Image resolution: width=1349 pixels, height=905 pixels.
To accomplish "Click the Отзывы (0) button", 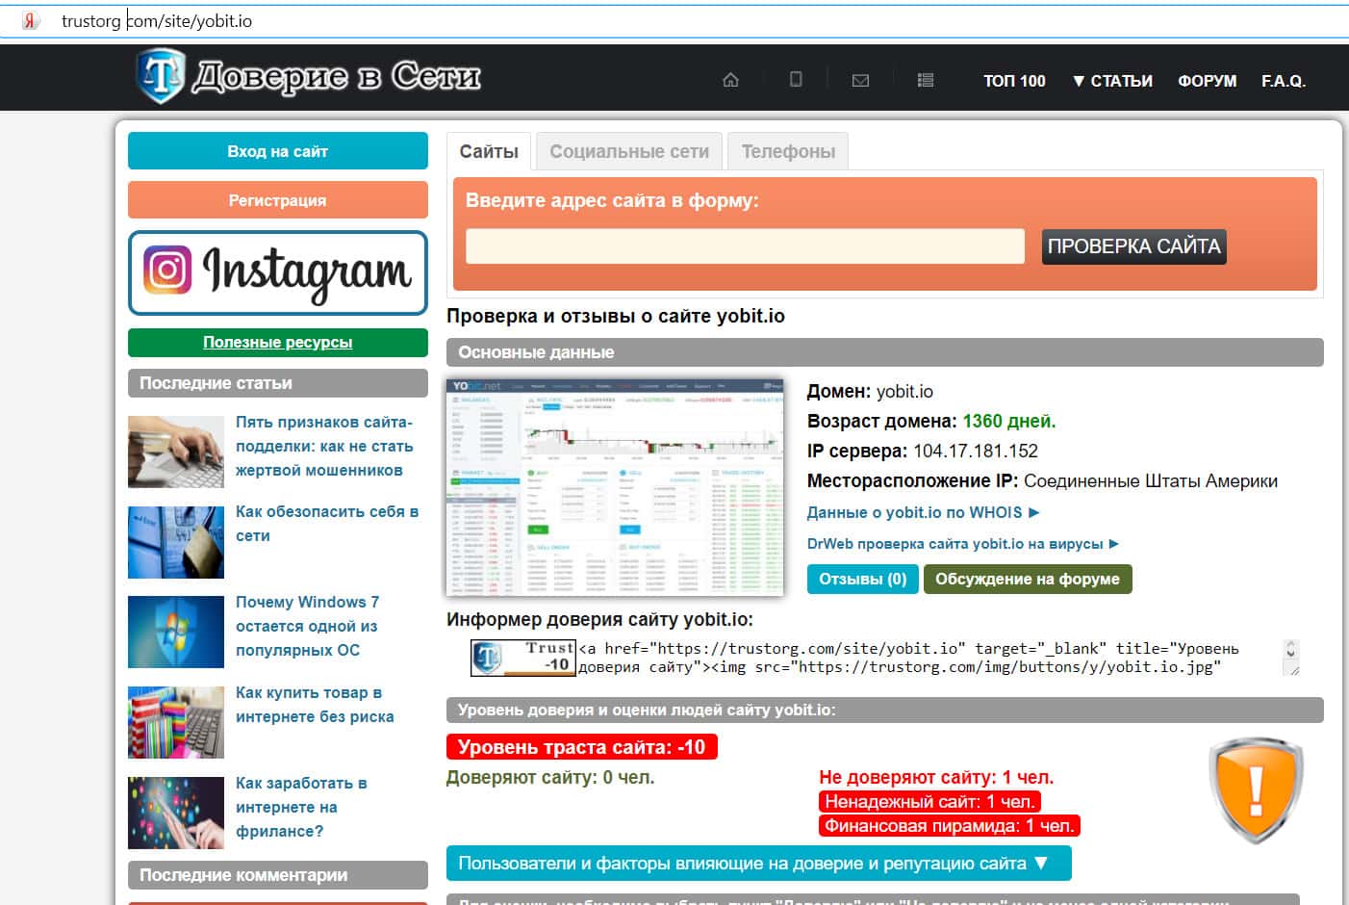I will click(863, 579).
